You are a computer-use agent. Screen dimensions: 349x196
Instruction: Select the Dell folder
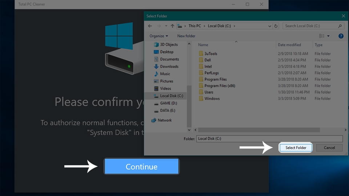coord(205,60)
